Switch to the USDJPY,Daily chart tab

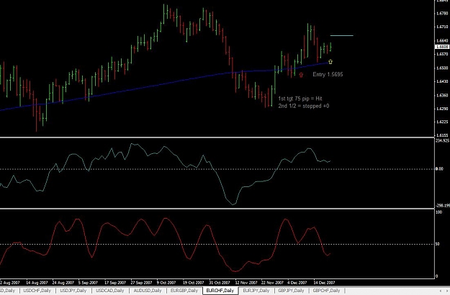click(73, 291)
